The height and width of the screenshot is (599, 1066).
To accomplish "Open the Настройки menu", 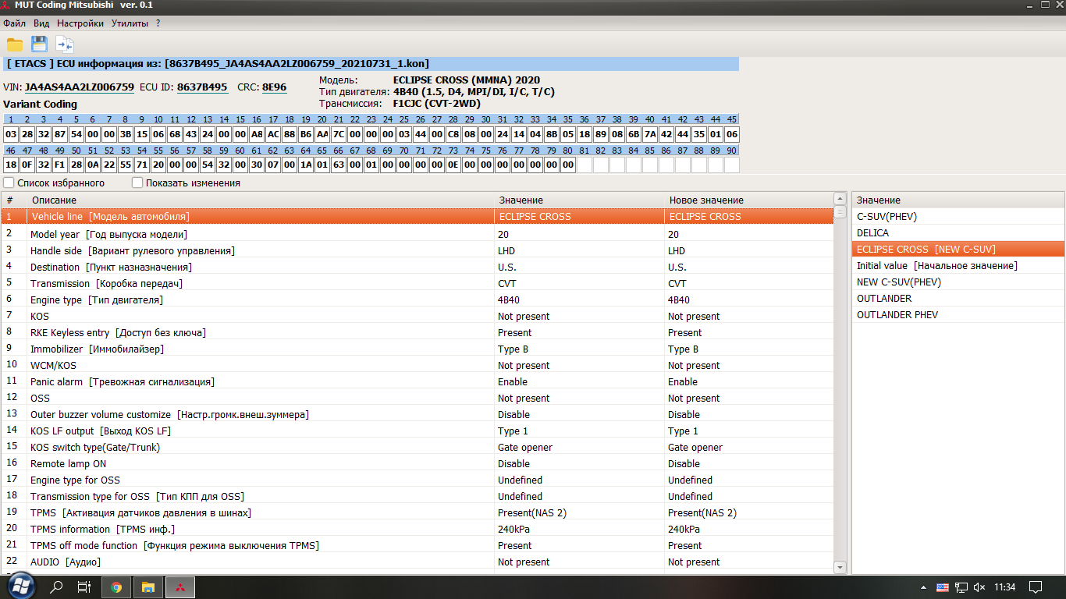I will coord(80,23).
